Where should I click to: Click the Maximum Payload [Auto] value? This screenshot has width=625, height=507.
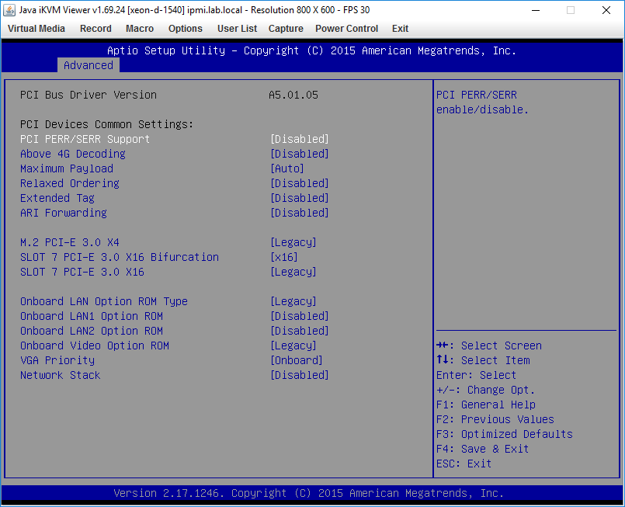pyautogui.click(x=287, y=168)
